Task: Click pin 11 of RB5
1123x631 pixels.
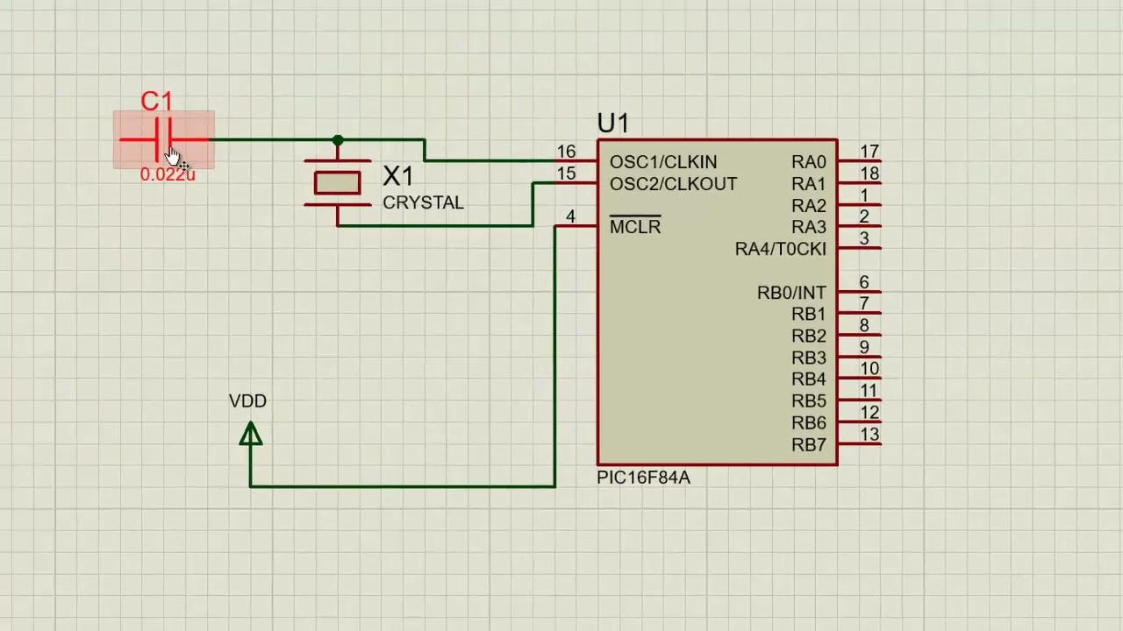Action: tap(860, 401)
